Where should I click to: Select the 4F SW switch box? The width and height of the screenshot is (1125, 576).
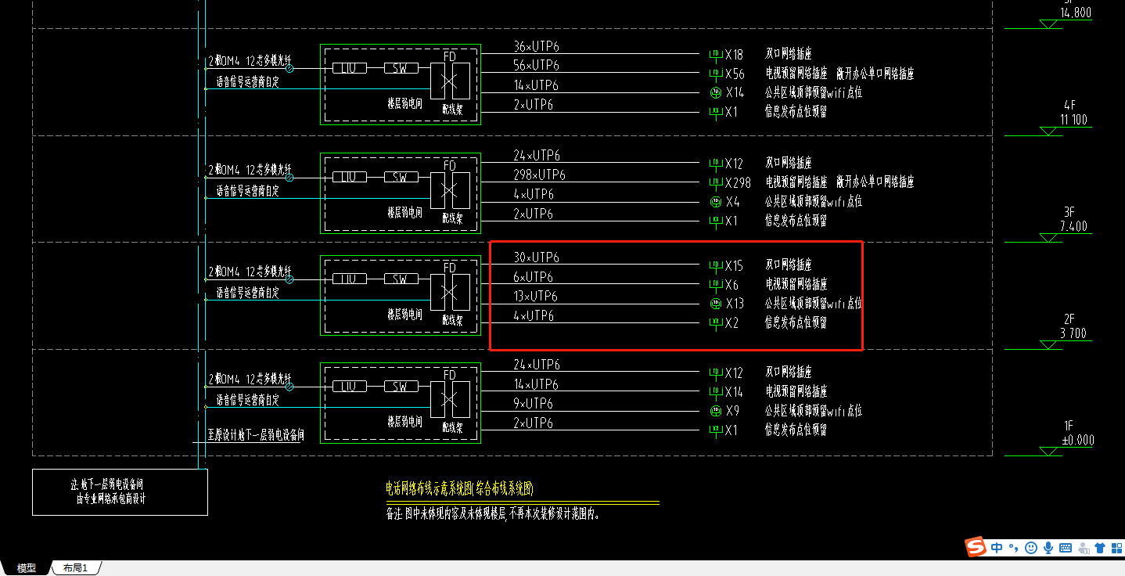point(401,69)
